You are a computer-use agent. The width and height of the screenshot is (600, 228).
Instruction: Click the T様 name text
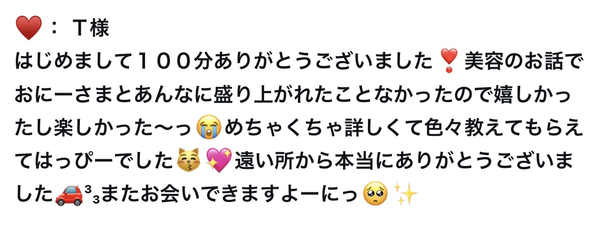pos(90,28)
